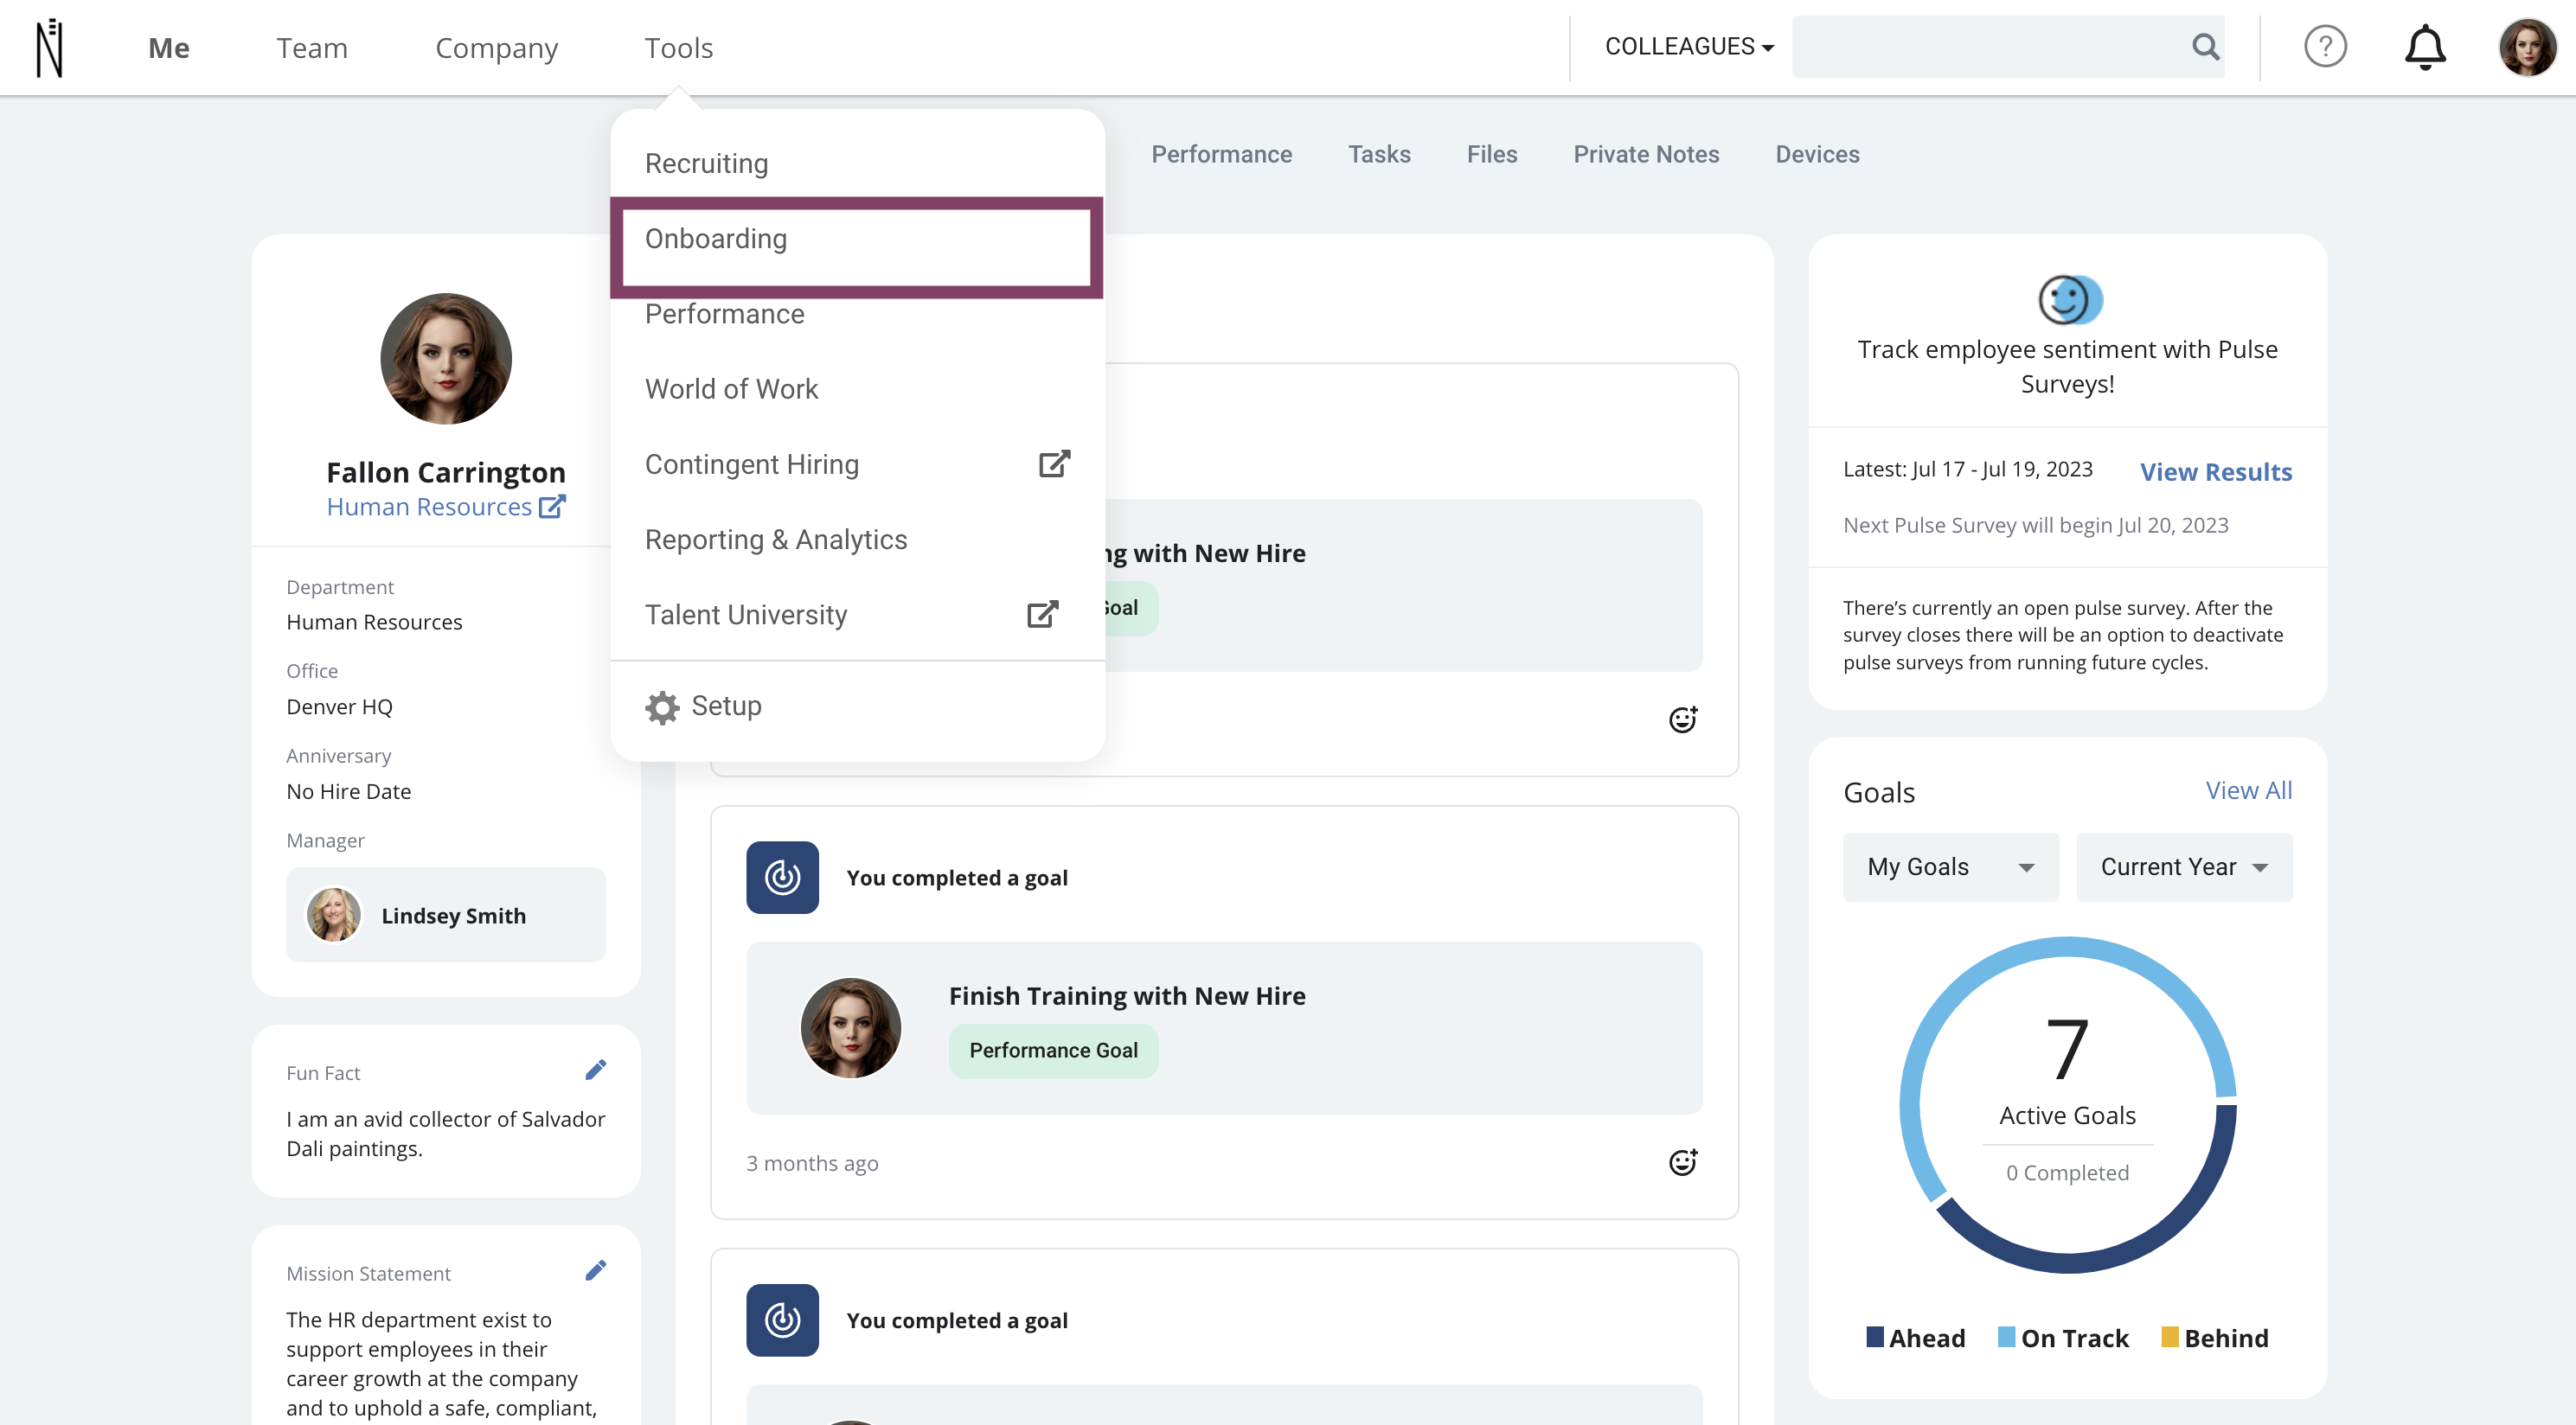Add reaction on the first goal post
The height and width of the screenshot is (1425, 2576).
[1683, 719]
